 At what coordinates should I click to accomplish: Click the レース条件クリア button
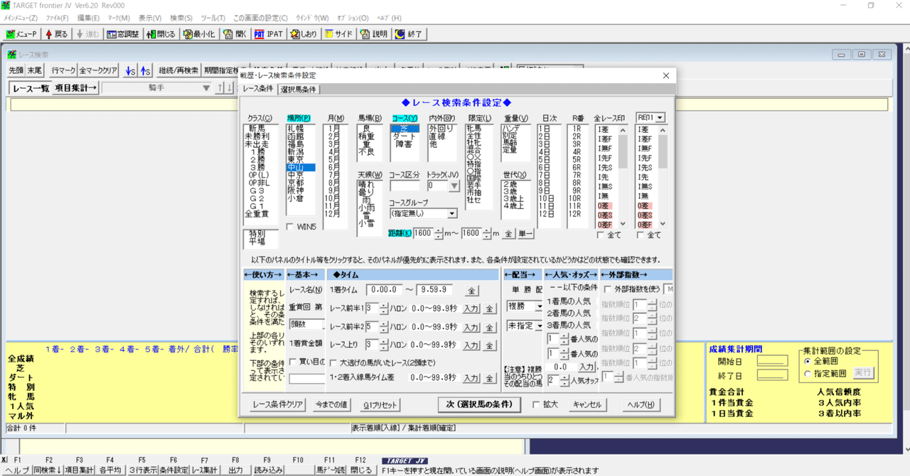(x=278, y=405)
